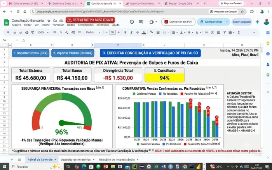Undo the last action
Screen dimensions: 272x170
pyautogui.click(x=15, y=32)
